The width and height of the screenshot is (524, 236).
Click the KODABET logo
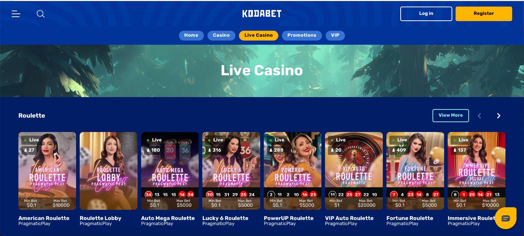(262, 14)
